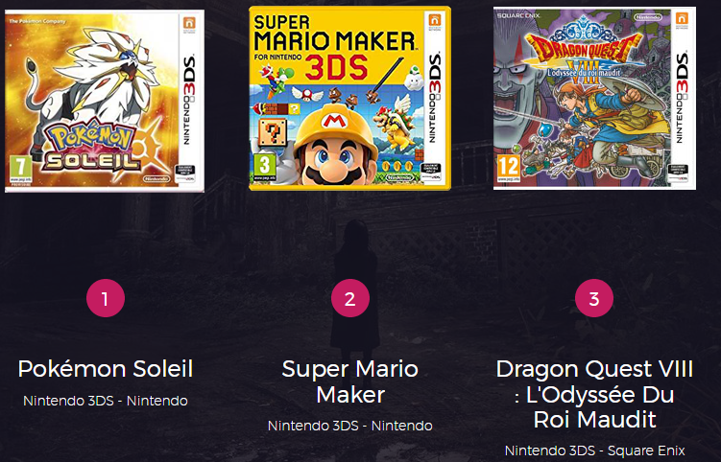Open the Dragon Quest VIII cover image

click(594, 98)
